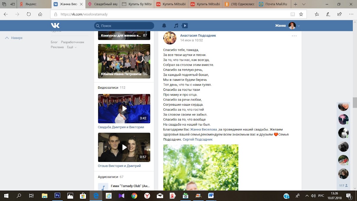The height and width of the screenshot is (201, 357).
Task: Open Visual Studio from the taskbar
Action: click(x=121, y=196)
